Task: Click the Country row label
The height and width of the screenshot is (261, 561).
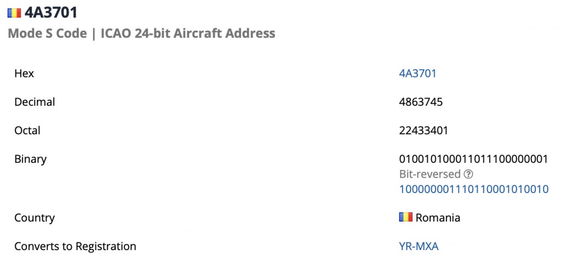Action: coord(35,218)
